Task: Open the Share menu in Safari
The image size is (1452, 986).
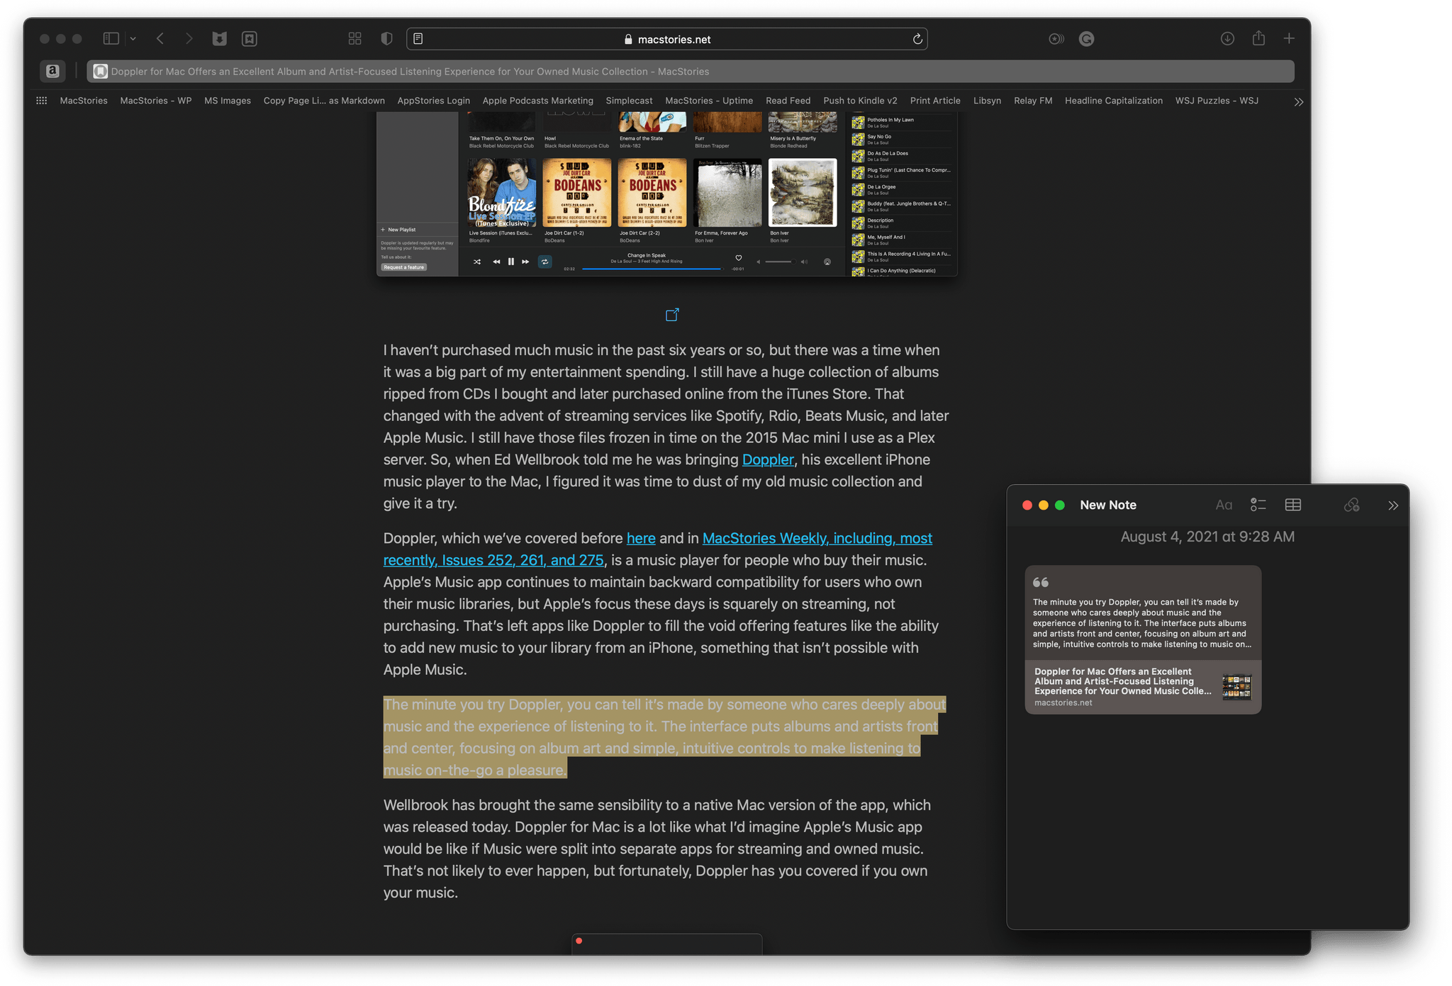Action: pos(1258,38)
